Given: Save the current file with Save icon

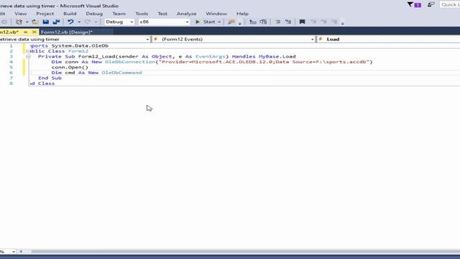Looking at the screenshot, I should 46,22.
